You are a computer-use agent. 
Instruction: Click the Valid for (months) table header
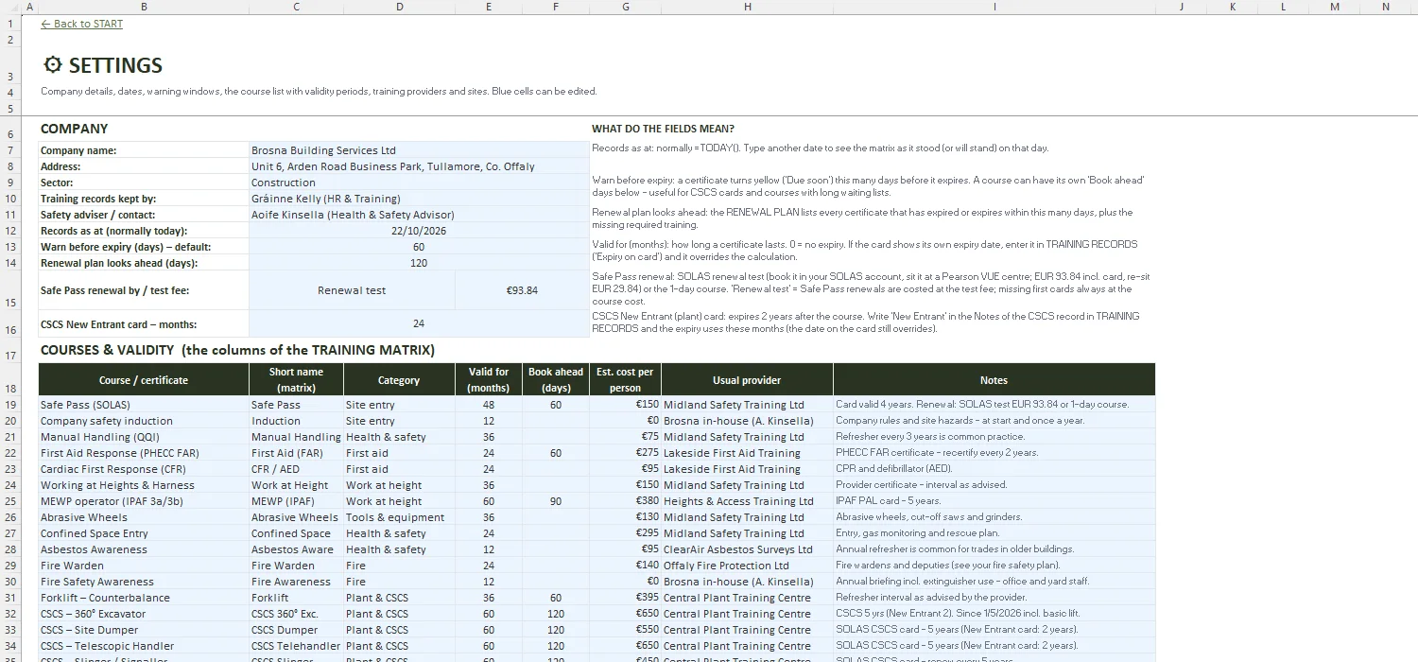click(489, 379)
